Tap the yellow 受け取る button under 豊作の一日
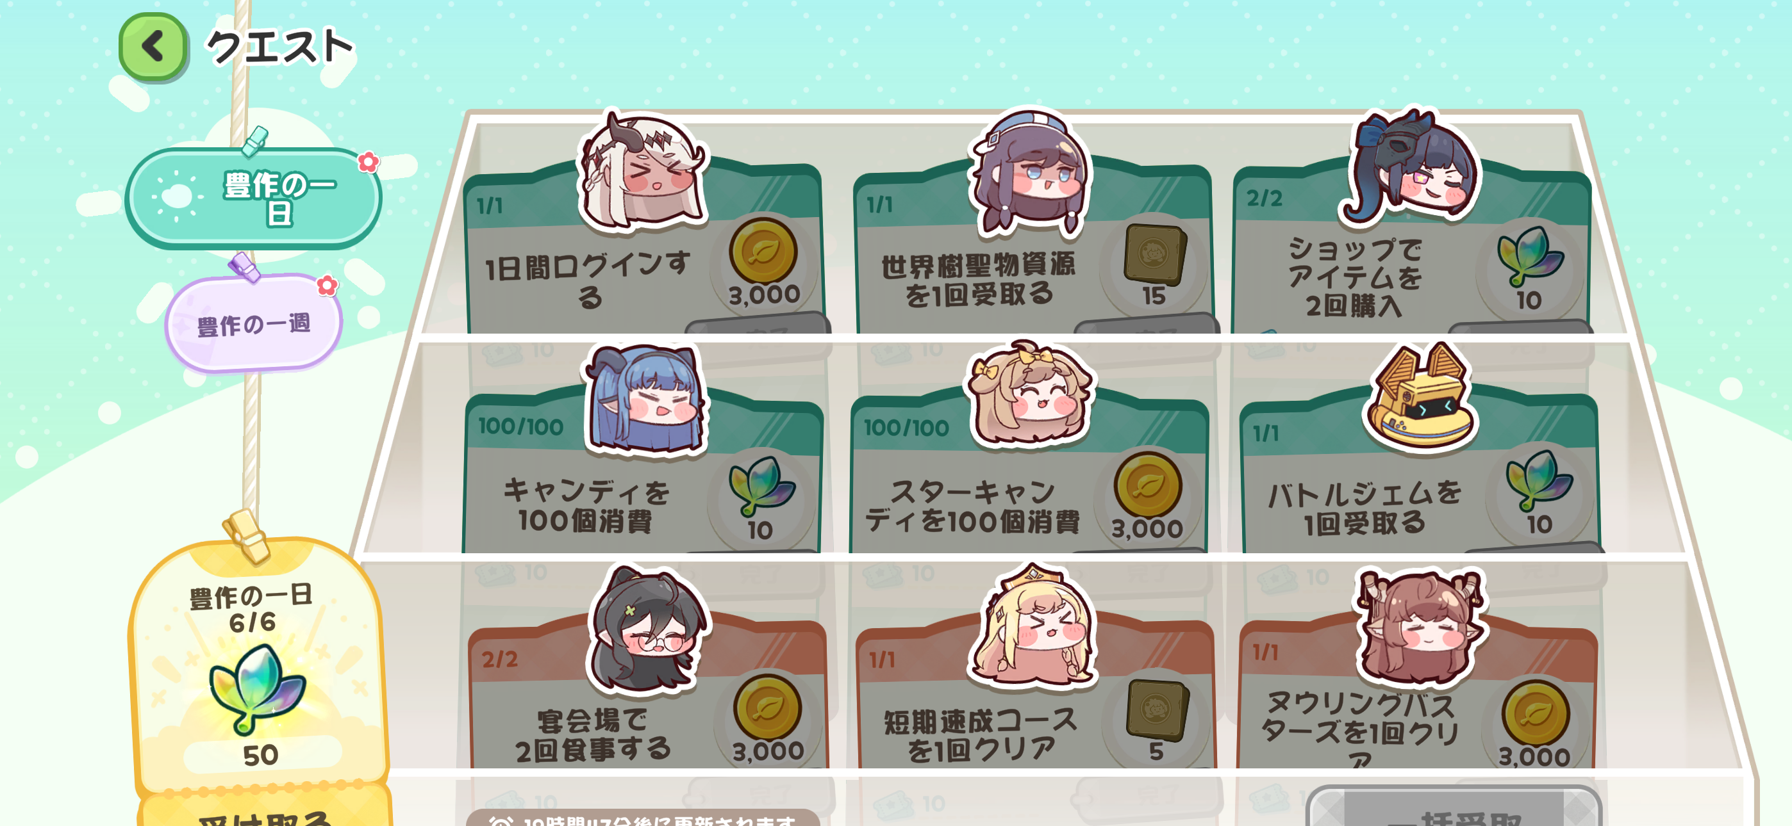Screen dimensions: 1792x826 point(264,810)
